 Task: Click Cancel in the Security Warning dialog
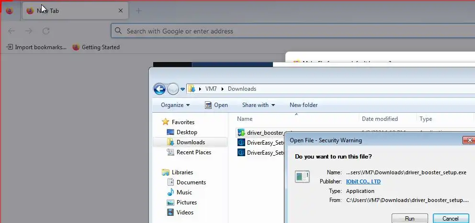point(451,218)
